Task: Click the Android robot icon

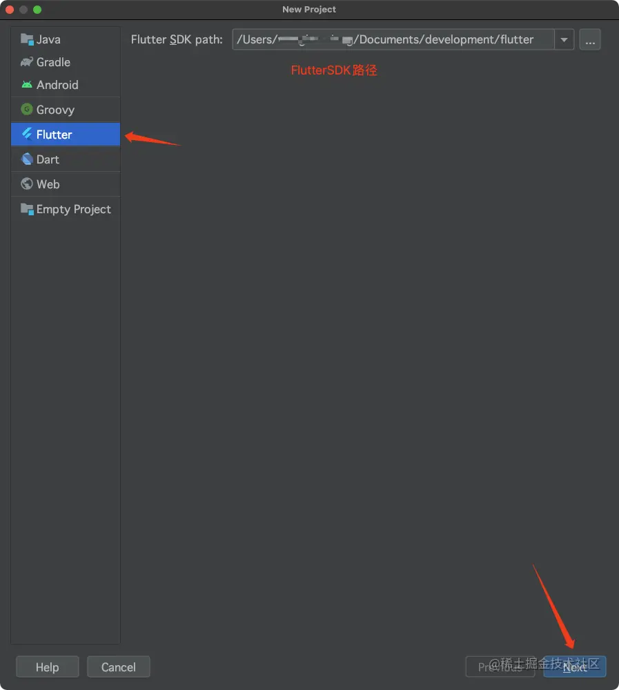Action: coord(27,85)
